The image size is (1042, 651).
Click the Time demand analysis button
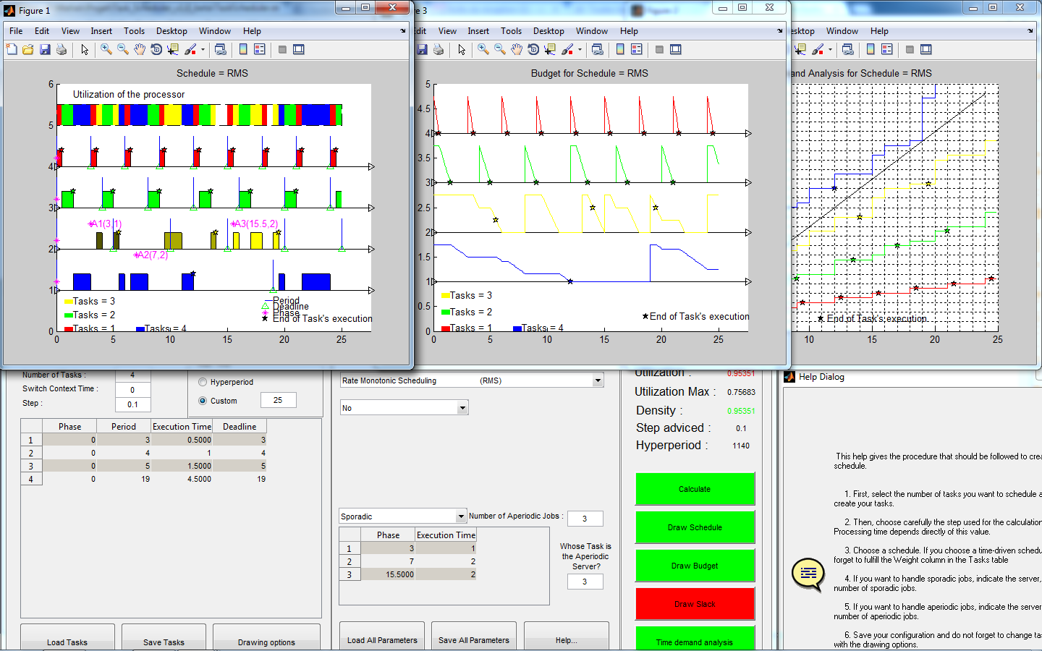[x=695, y=639]
